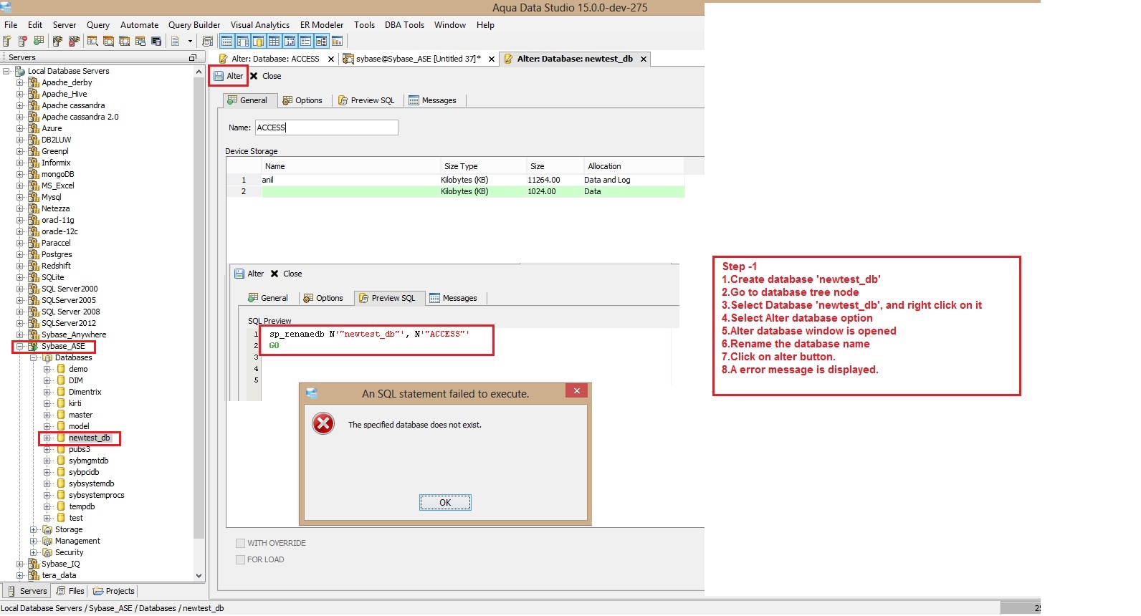Click the Servers bottom panel tab
1141x616 pixels.
[27, 591]
